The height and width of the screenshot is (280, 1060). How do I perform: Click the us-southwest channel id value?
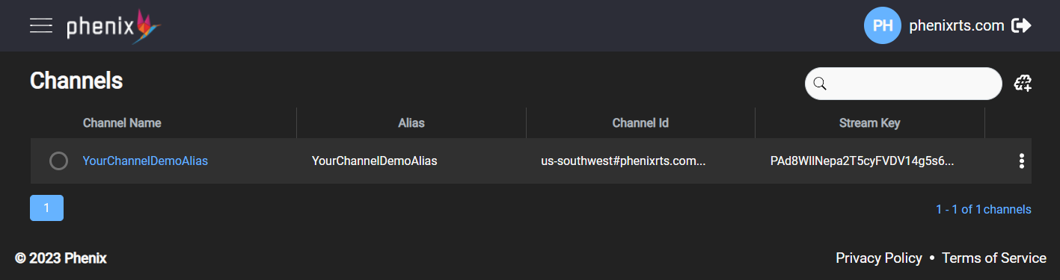[x=623, y=161]
